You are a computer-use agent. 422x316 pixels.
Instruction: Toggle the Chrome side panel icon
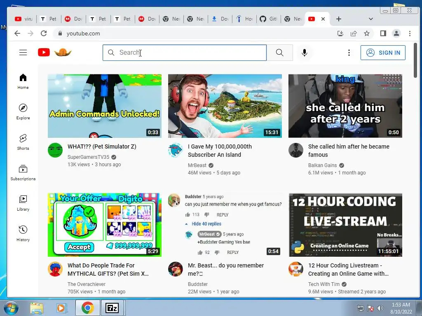[x=383, y=33]
